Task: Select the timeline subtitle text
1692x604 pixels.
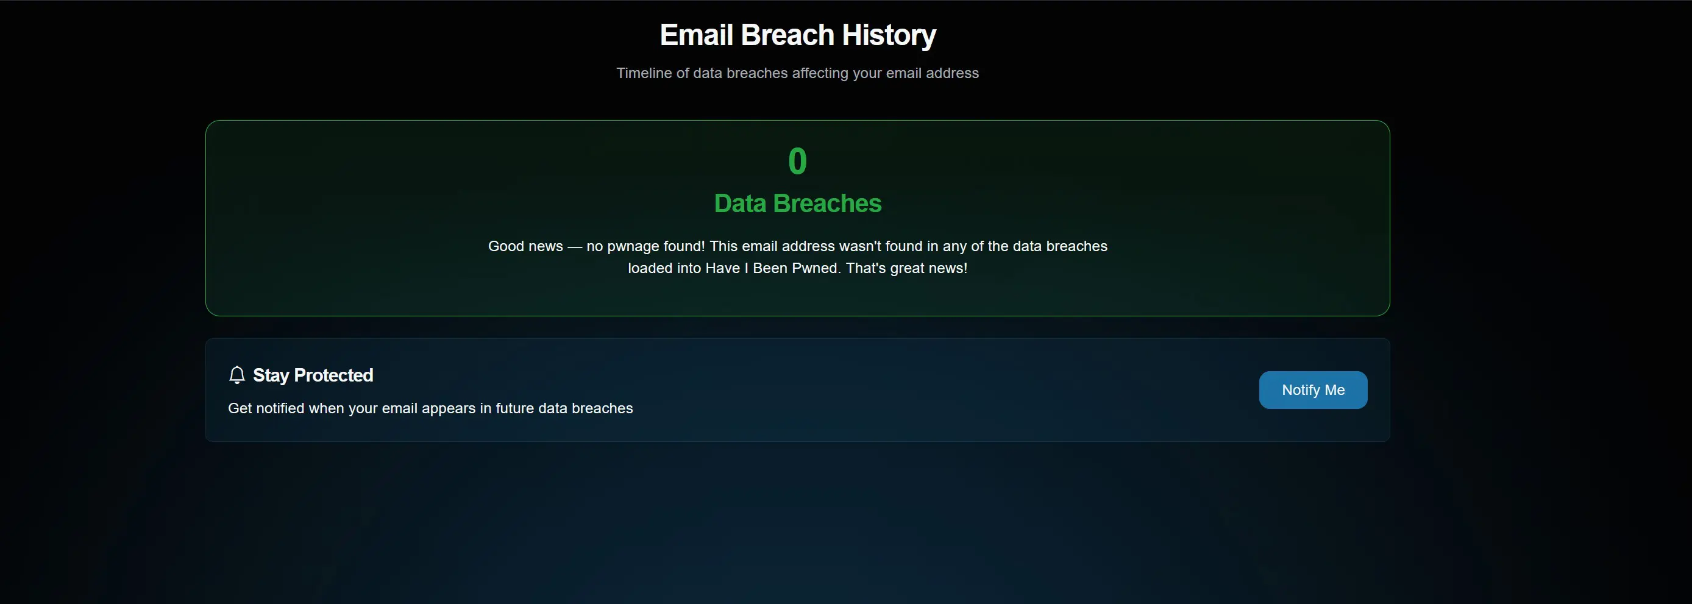Action: [797, 73]
